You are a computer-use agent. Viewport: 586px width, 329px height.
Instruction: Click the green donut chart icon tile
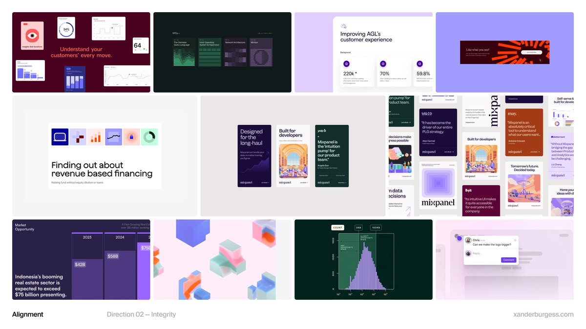click(149, 137)
